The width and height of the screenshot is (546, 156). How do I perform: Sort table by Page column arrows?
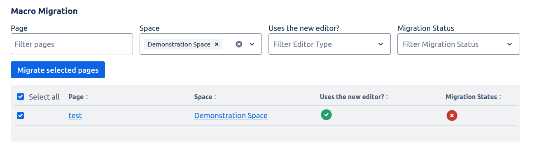coord(87,97)
